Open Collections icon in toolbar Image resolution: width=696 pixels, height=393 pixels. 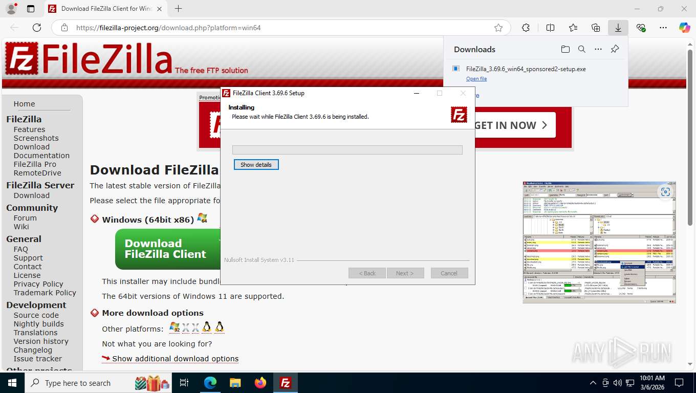(x=596, y=28)
